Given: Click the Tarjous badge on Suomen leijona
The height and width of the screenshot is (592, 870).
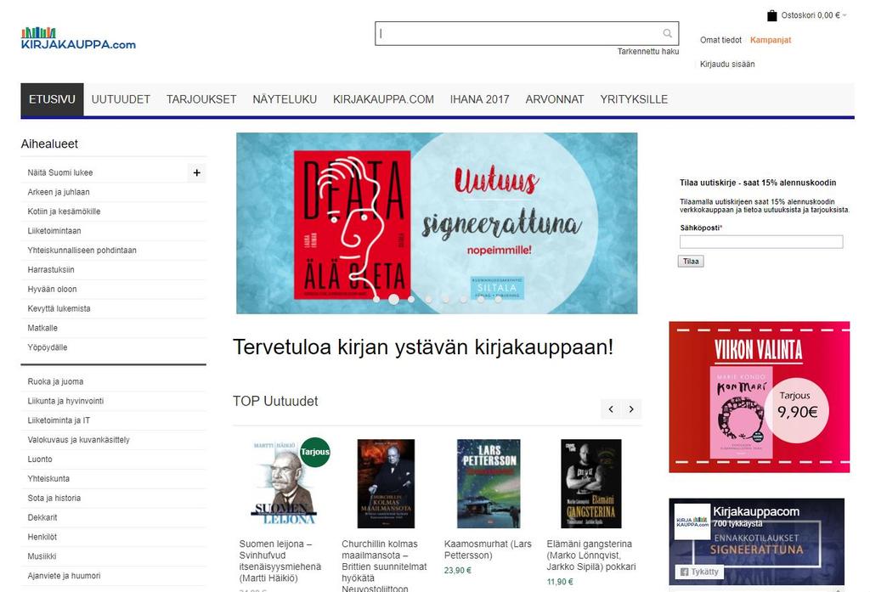Looking at the screenshot, I should (x=315, y=452).
